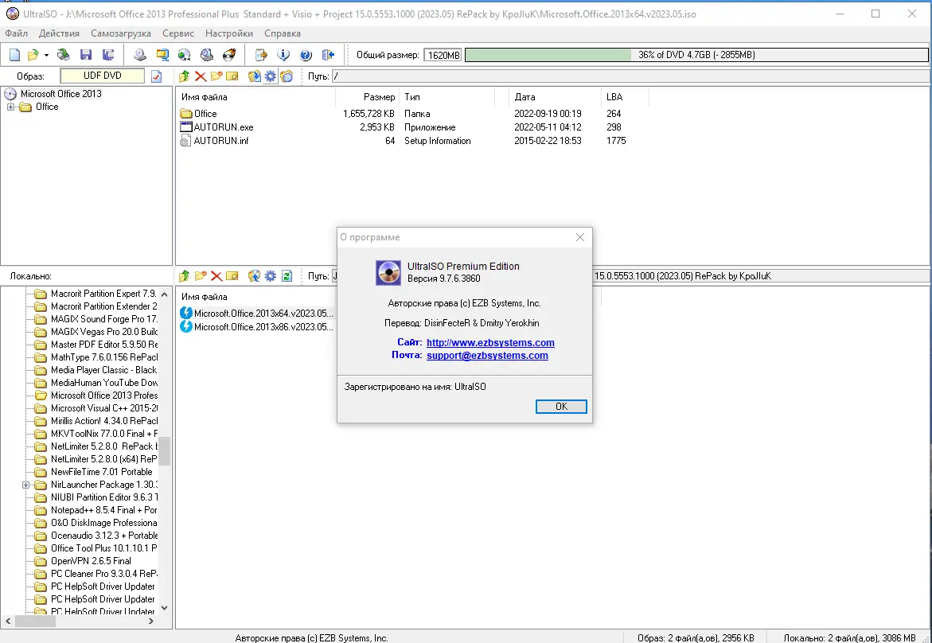This screenshot has height=643, width=932.
Task: Save the current image with floppy disk icon
Action: [x=85, y=54]
